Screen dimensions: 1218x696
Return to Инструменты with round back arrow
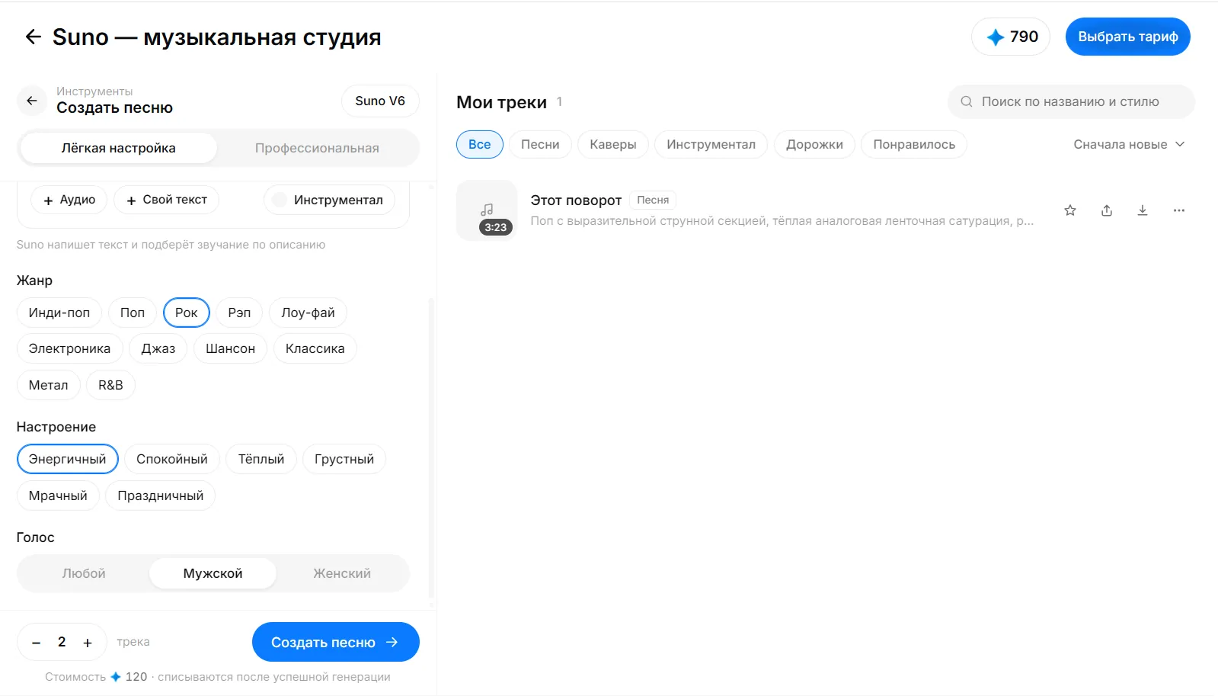32,101
